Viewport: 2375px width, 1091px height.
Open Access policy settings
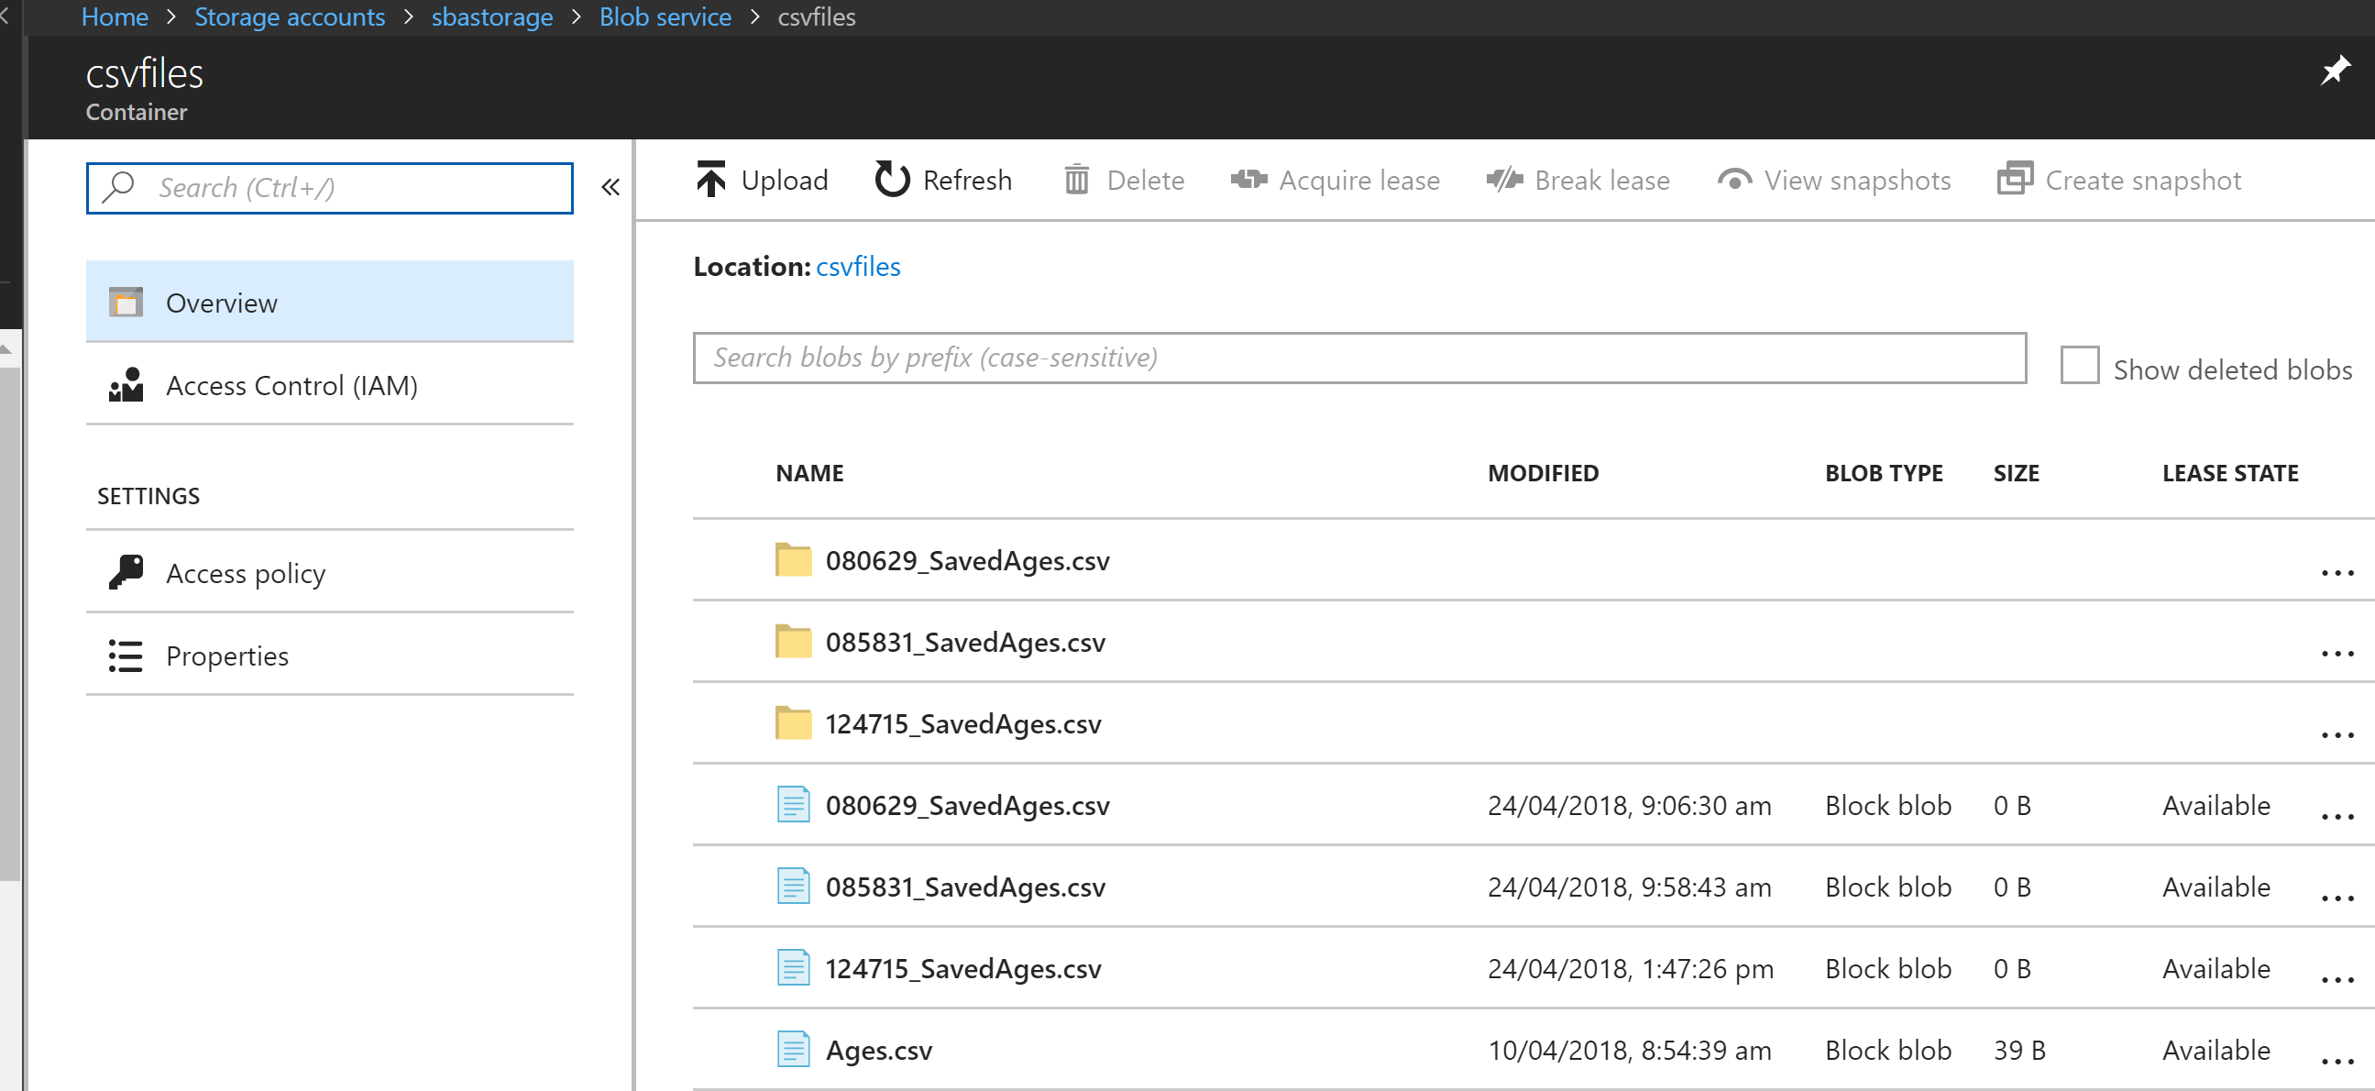329,573
